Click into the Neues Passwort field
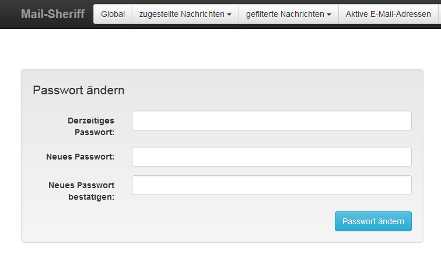This screenshot has width=441, height=269. [x=272, y=157]
